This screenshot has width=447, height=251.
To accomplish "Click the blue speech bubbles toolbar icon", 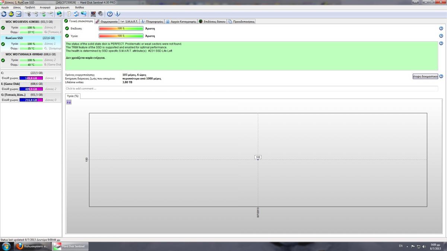I will pyautogui.click(x=84, y=14).
